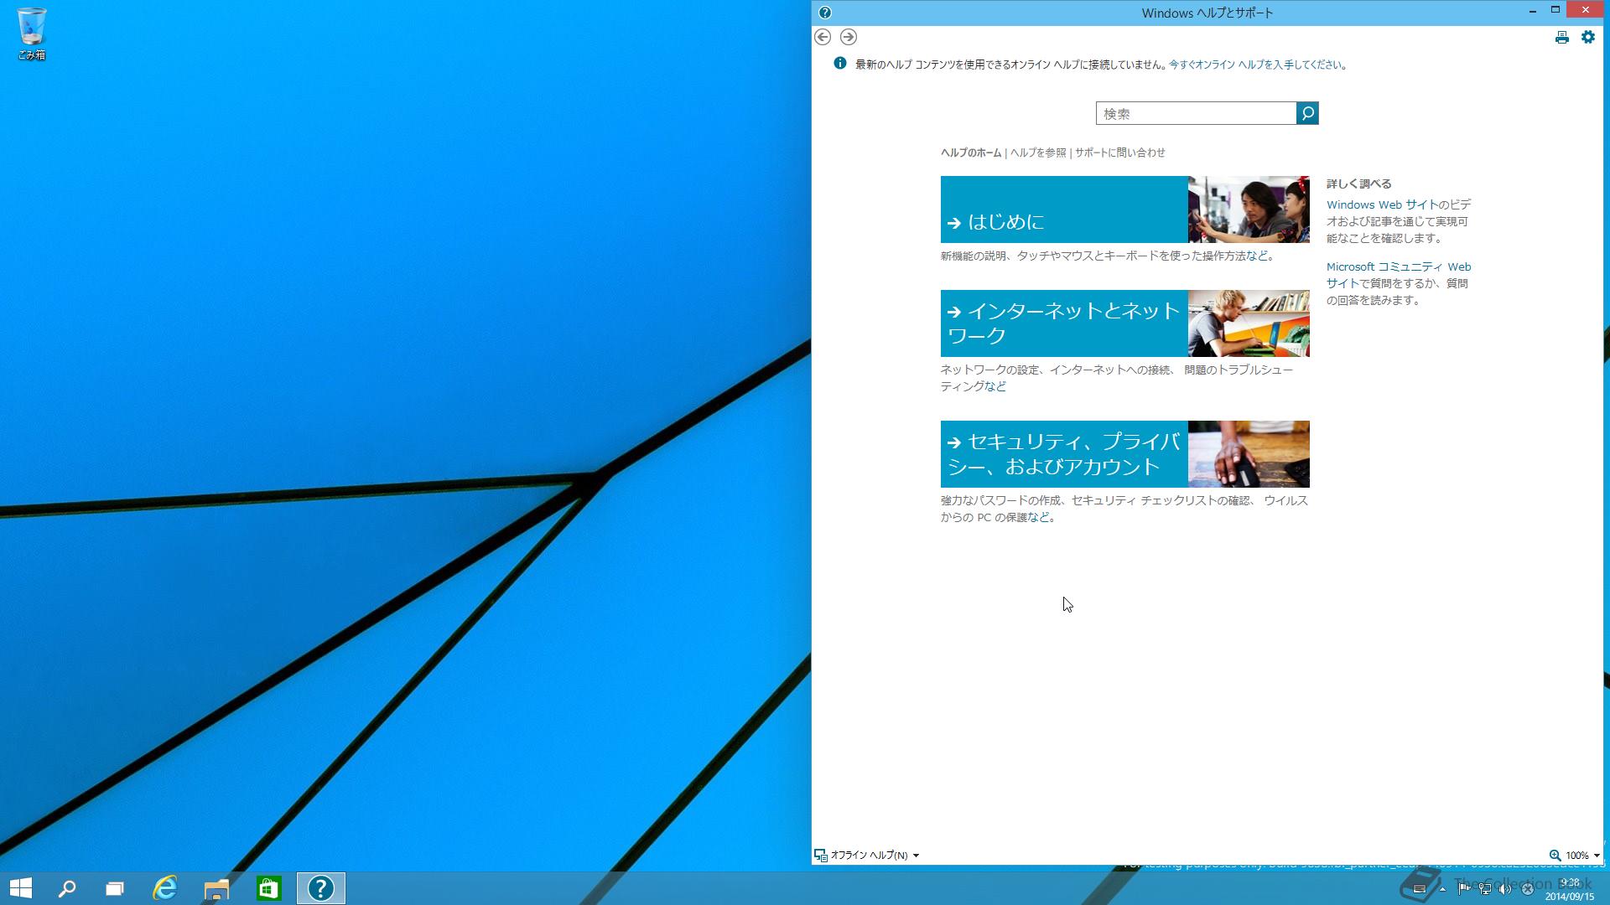The width and height of the screenshot is (1610, 905).
Task: Click the zoom magnifier icon in status bar
Action: click(x=1555, y=856)
